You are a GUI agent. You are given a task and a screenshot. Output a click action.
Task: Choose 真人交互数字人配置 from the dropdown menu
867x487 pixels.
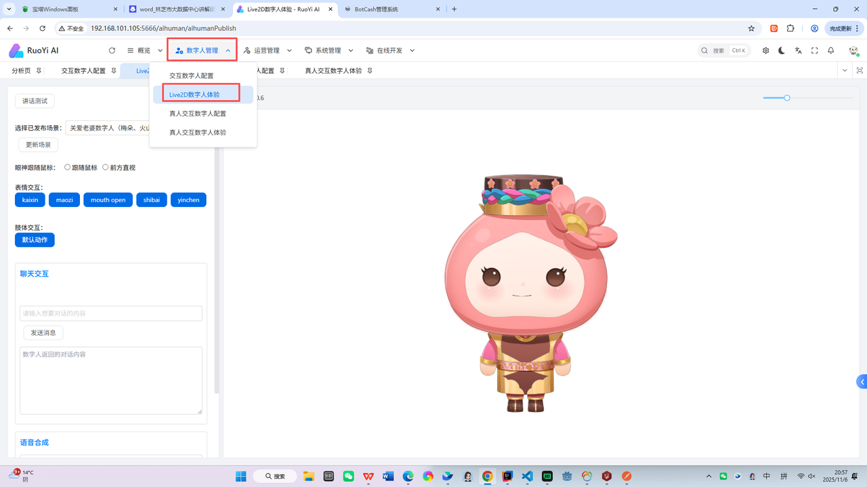tap(198, 114)
